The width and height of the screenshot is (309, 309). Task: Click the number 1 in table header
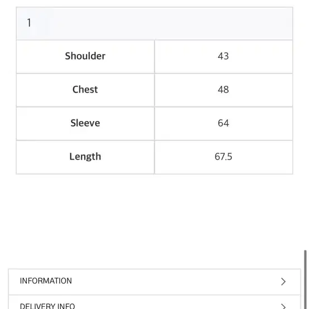point(29,23)
